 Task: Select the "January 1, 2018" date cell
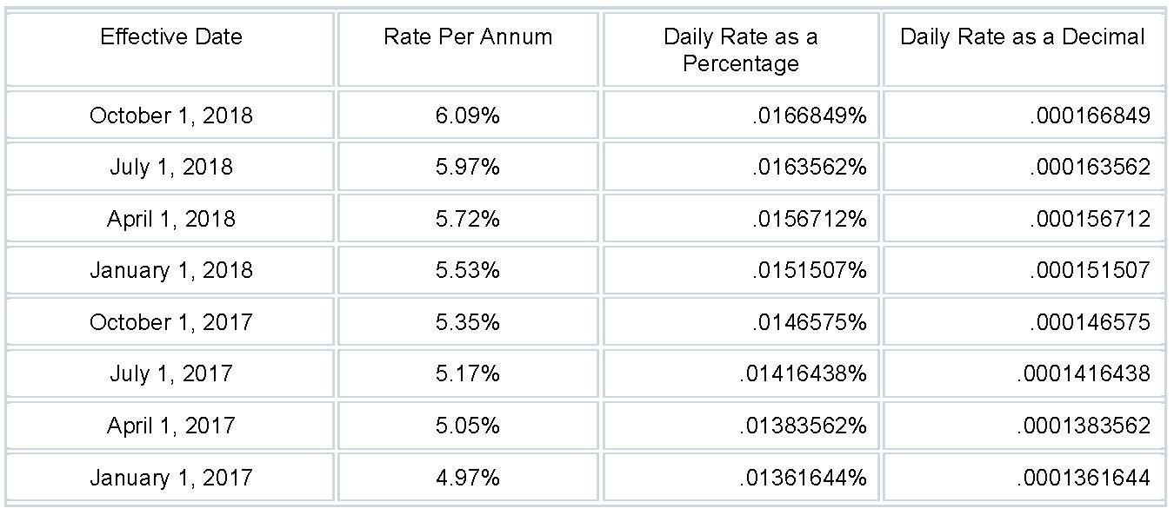point(170,270)
